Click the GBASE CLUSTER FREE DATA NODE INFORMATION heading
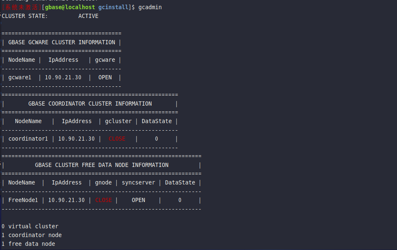 click(101, 165)
